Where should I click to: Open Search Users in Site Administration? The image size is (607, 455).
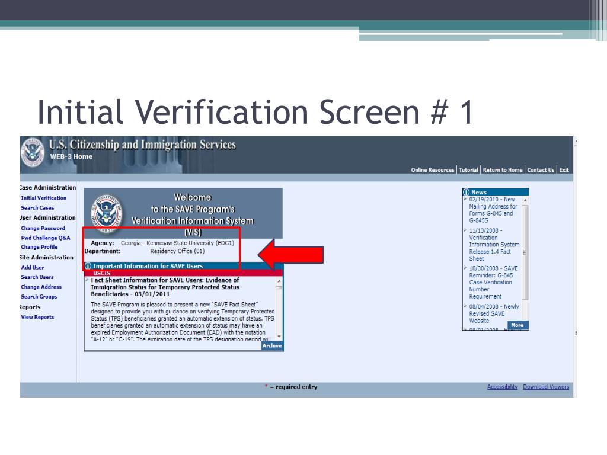click(37, 277)
